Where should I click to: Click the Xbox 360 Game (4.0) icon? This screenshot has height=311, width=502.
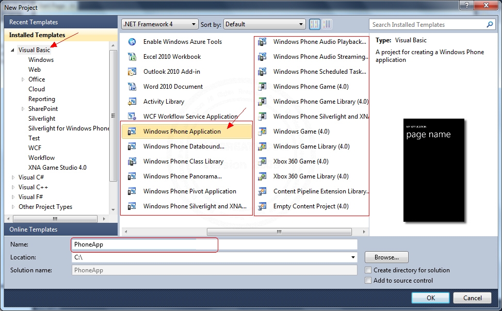pyautogui.click(x=262, y=161)
